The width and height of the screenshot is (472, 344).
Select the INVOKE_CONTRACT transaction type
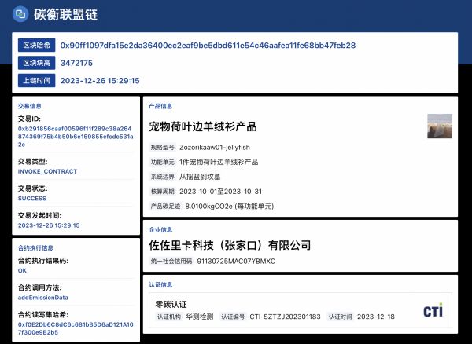pyautogui.click(x=47, y=171)
